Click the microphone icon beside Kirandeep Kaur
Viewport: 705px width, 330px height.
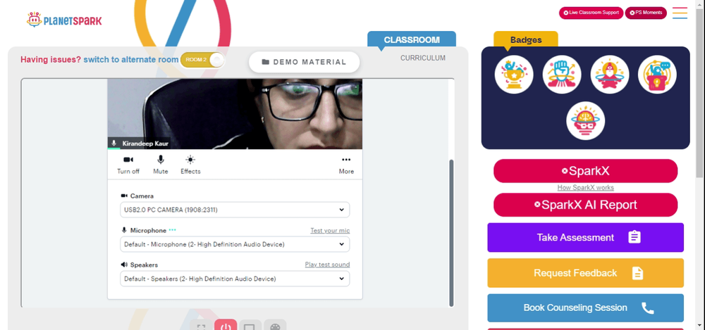114,144
